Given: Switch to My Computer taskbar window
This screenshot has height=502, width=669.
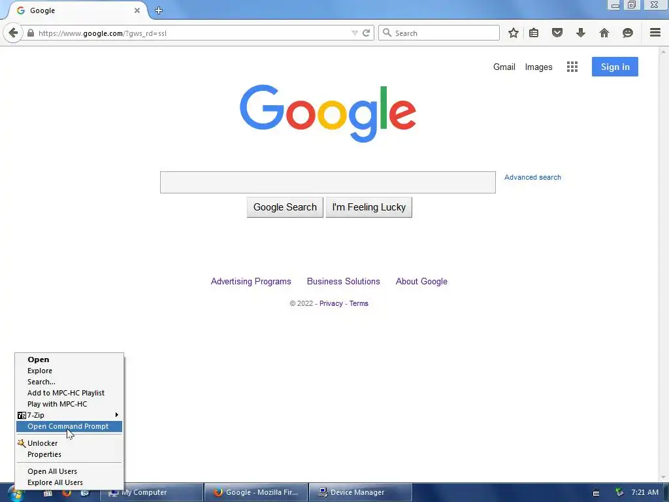Looking at the screenshot, I should tap(151, 492).
